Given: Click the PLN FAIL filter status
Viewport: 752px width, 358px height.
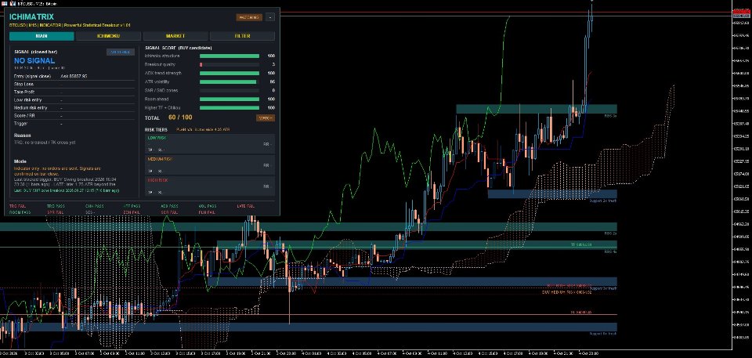Looking at the screenshot, I should tap(207, 212).
